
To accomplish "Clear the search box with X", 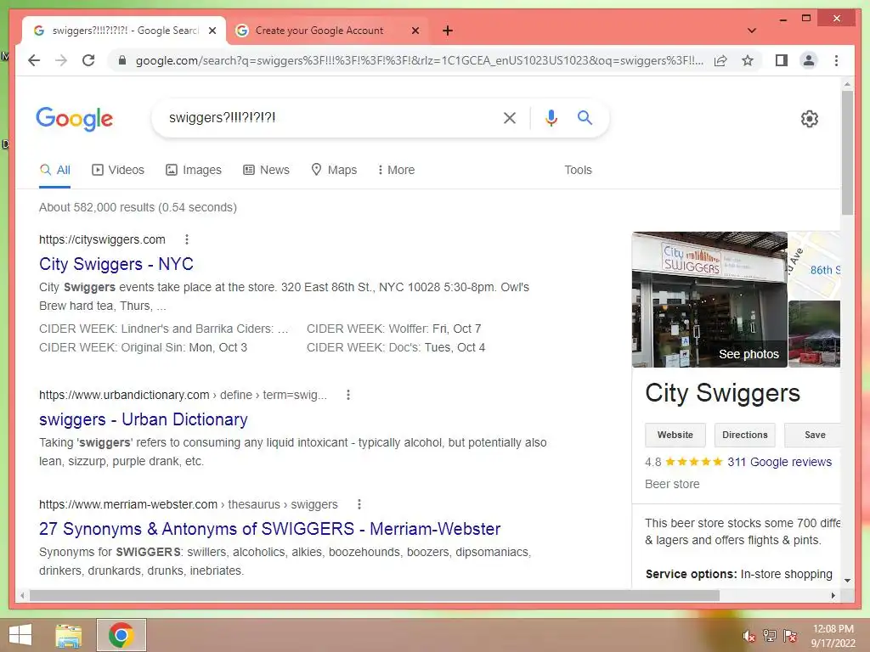I will point(510,117).
